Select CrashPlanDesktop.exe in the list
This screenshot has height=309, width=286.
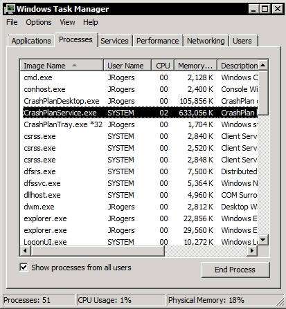140,101
